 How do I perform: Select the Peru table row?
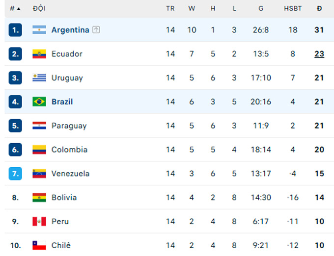click(x=169, y=221)
